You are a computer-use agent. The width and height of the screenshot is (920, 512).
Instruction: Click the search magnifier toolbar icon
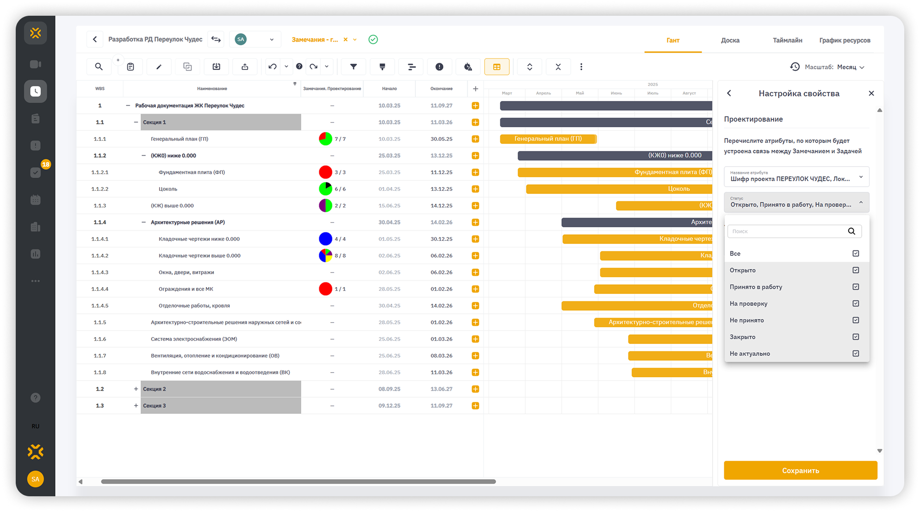(99, 67)
